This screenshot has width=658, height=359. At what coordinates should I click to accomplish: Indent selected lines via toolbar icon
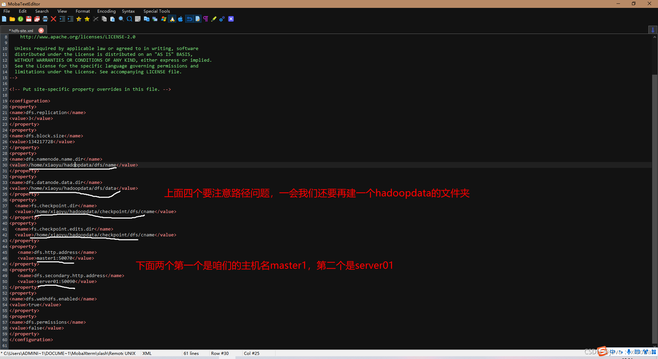[71, 19]
